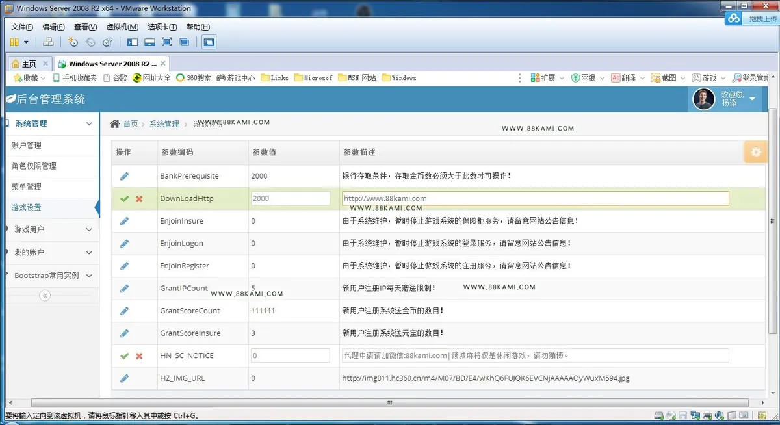780x425 pixels.
Task: Take a VM snapshot with the clock-star icon
Action: pyautogui.click(x=73, y=42)
